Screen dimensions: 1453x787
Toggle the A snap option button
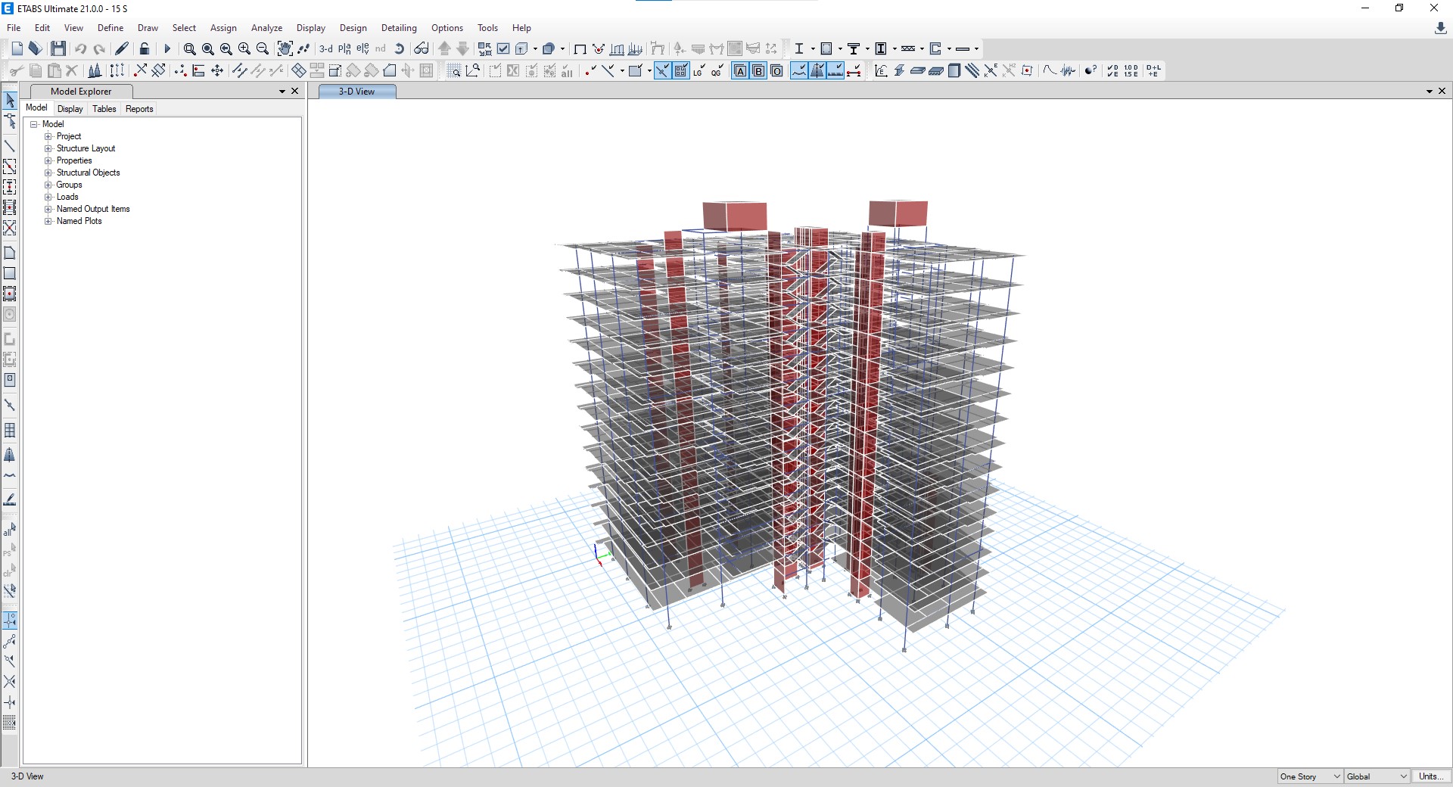point(740,71)
